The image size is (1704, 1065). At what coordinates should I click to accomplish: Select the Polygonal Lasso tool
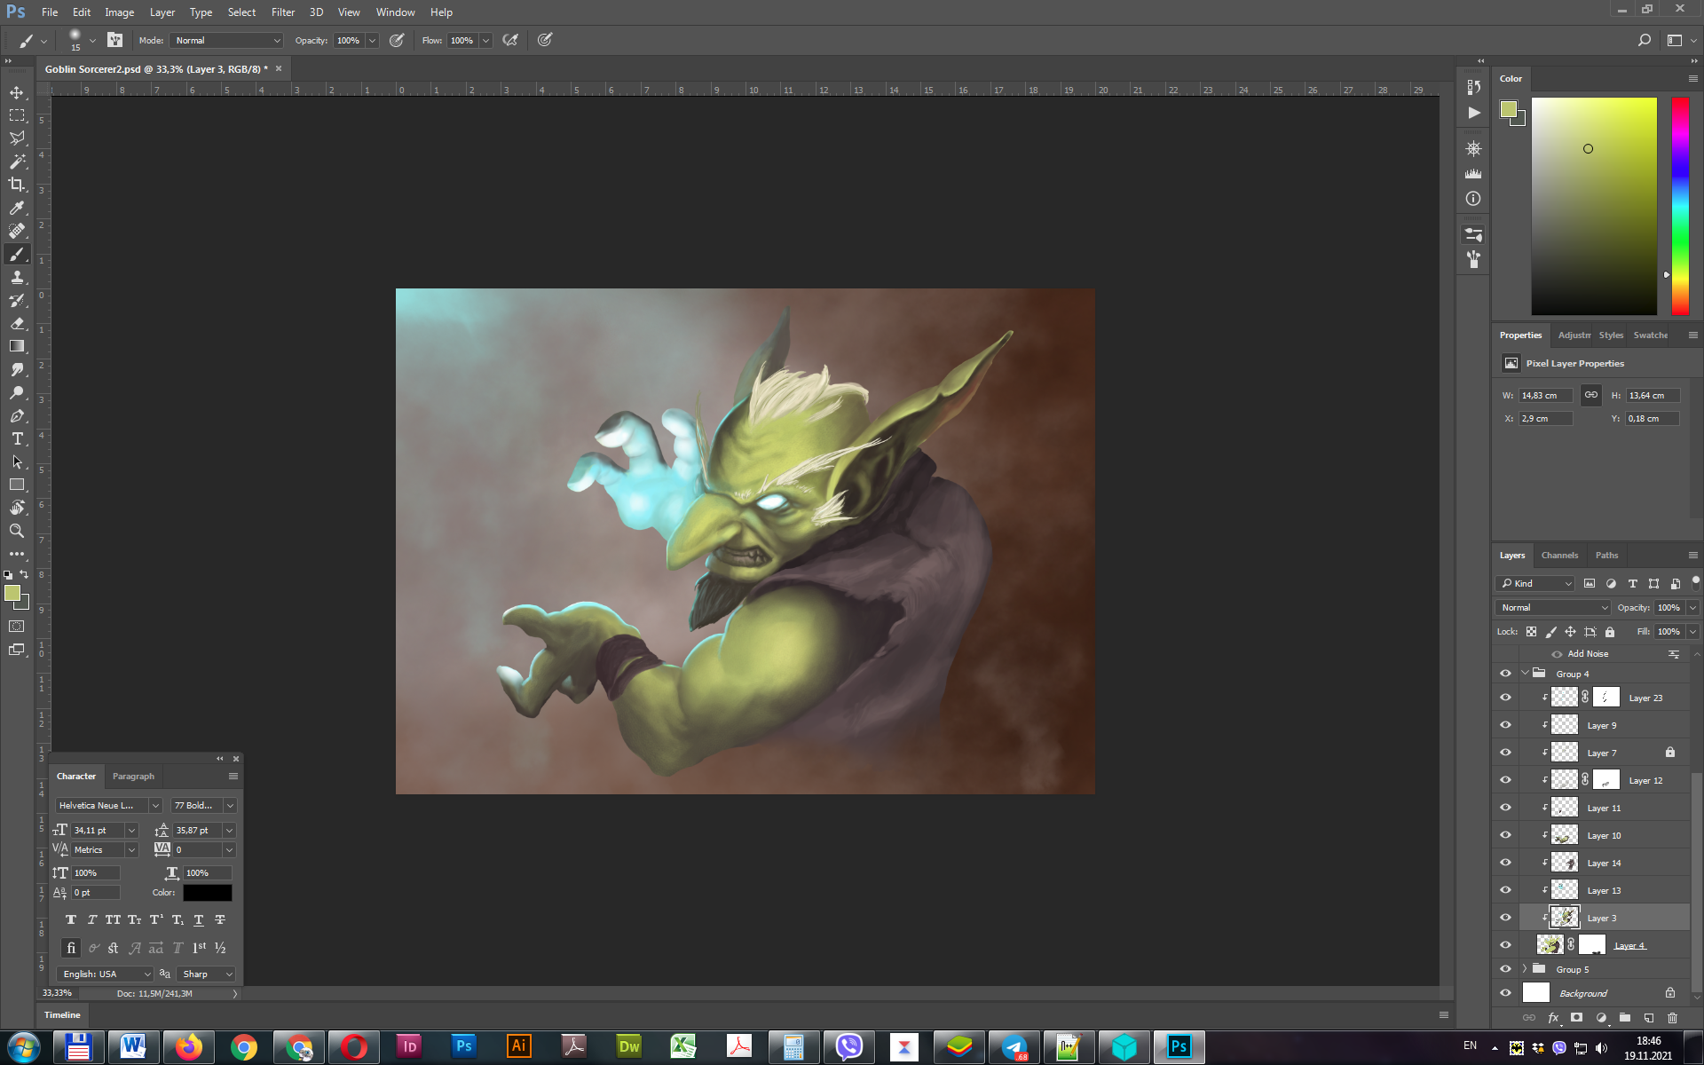click(17, 138)
